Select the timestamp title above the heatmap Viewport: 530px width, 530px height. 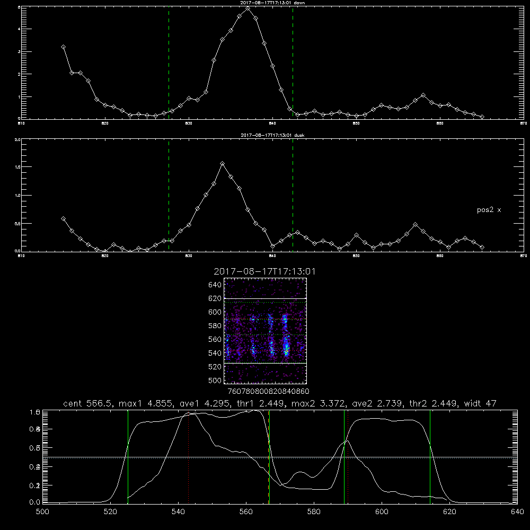[x=264, y=271]
